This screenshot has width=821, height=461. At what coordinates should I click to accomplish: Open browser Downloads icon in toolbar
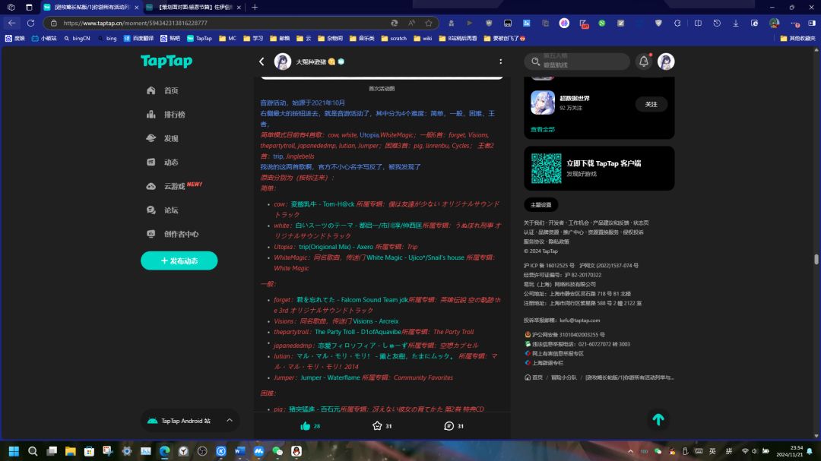[736, 23]
